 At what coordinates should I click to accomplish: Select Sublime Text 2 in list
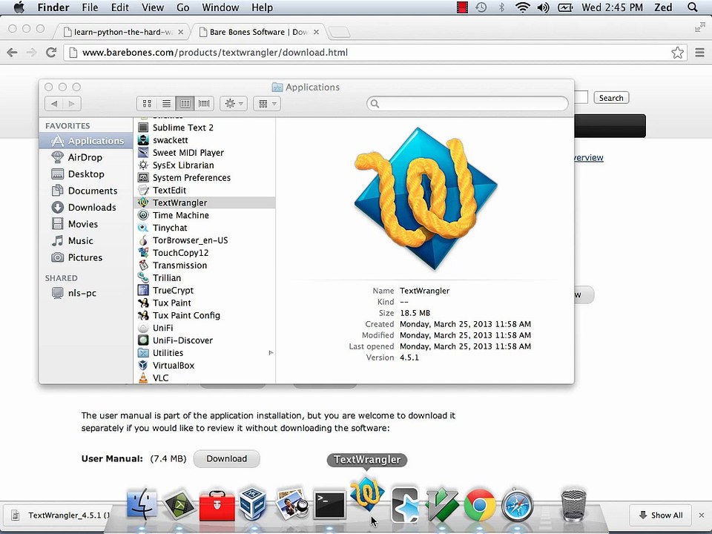[x=205, y=128]
